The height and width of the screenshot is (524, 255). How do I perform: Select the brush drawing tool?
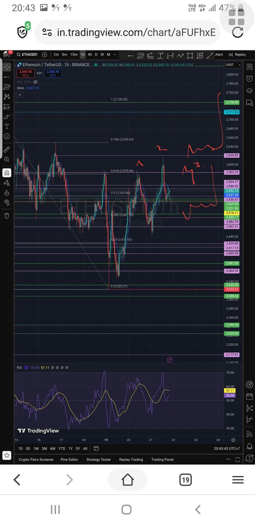click(x=7, y=117)
